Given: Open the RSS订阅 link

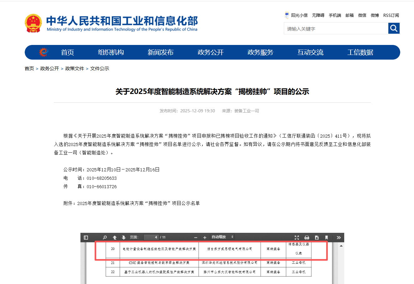Looking at the screenshot, I should pyautogui.click(x=391, y=15).
